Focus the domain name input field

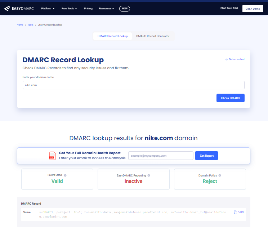(x=134, y=85)
